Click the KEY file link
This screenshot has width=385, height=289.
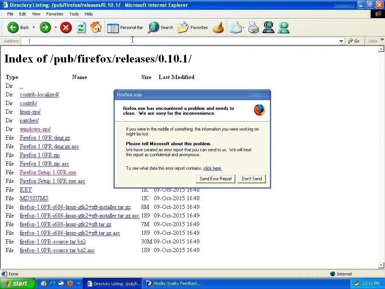point(26,190)
